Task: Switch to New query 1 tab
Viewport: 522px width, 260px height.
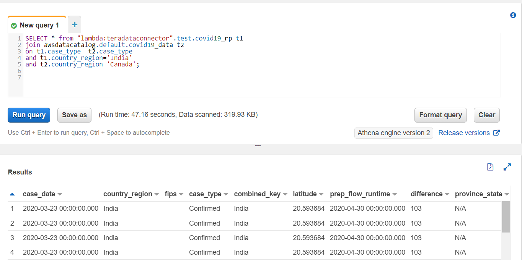Action: [39, 25]
